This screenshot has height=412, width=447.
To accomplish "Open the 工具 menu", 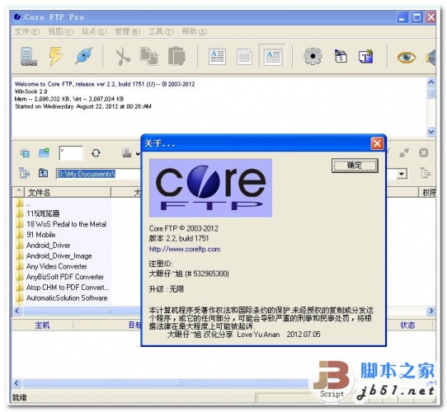I will tap(161, 31).
